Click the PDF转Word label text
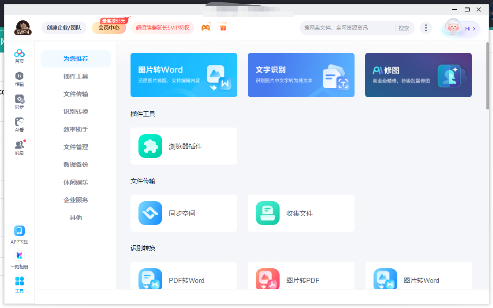 click(x=187, y=280)
